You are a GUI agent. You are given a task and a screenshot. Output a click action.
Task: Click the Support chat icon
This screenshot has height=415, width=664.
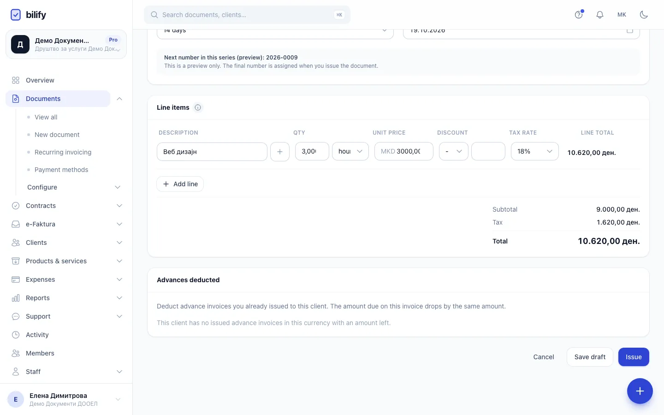pos(16,316)
